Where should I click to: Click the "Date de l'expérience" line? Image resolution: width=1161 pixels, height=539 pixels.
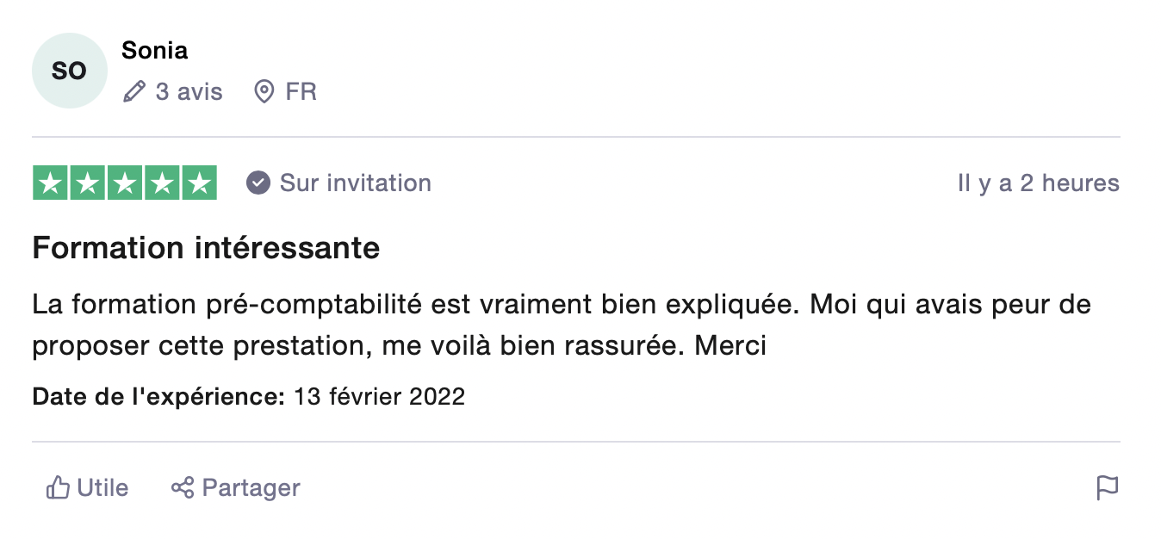pyautogui.click(x=248, y=397)
